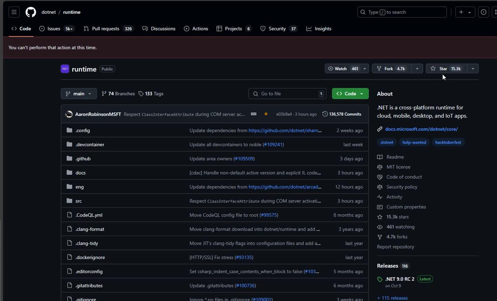Viewport: 497px width, 301px height.
Task: Open the .dockerignore file
Action: pyautogui.click(x=90, y=258)
